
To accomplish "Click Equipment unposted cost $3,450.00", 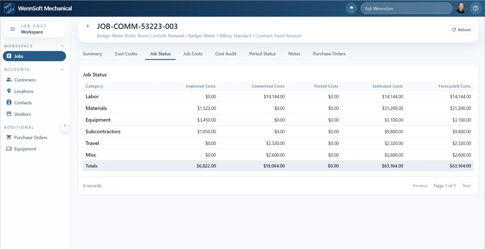I will pyautogui.click(x=207, y=120).
